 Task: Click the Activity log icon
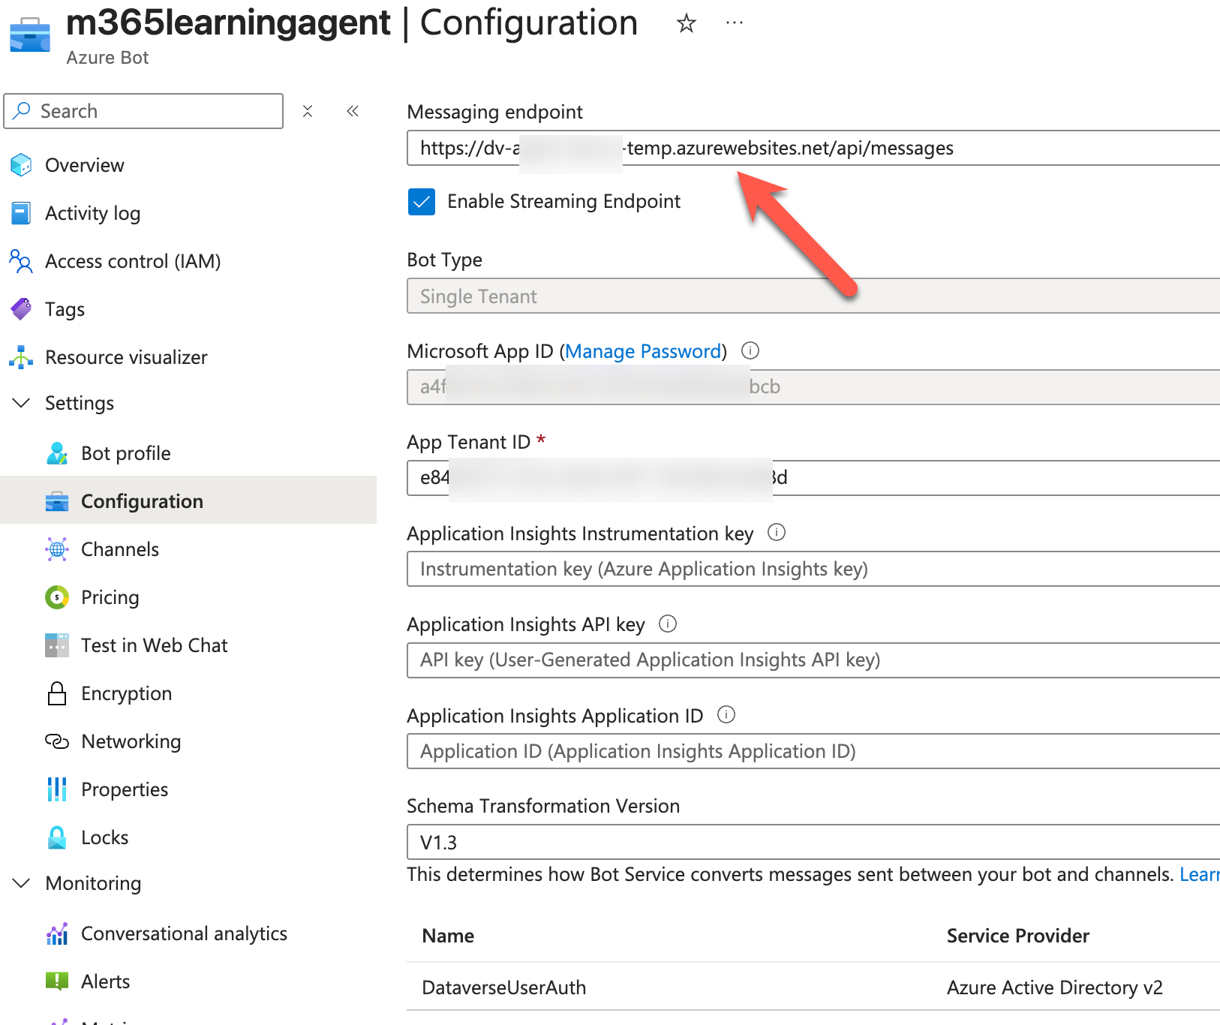tap(21, 213)
